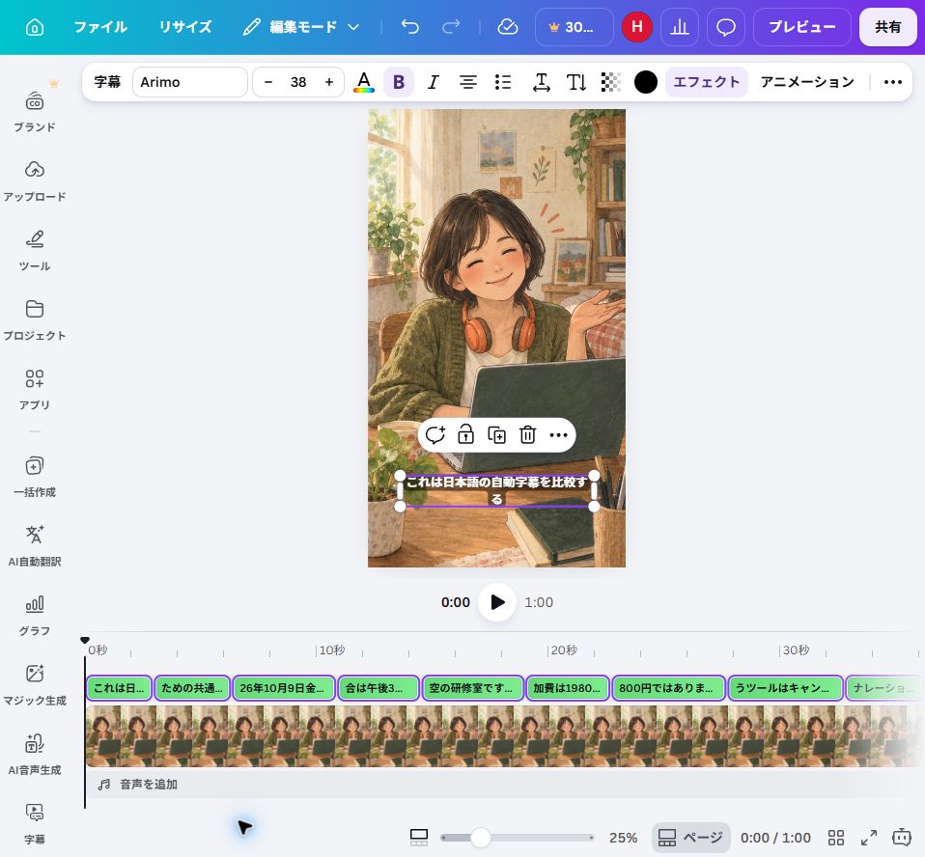Open the transparency checkerboard control
The image size is (925, 857).
coord(610,82)
